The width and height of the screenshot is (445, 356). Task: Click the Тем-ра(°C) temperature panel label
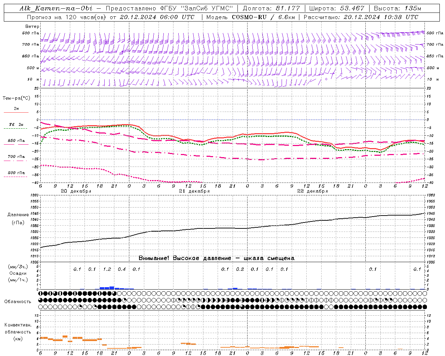16,98
